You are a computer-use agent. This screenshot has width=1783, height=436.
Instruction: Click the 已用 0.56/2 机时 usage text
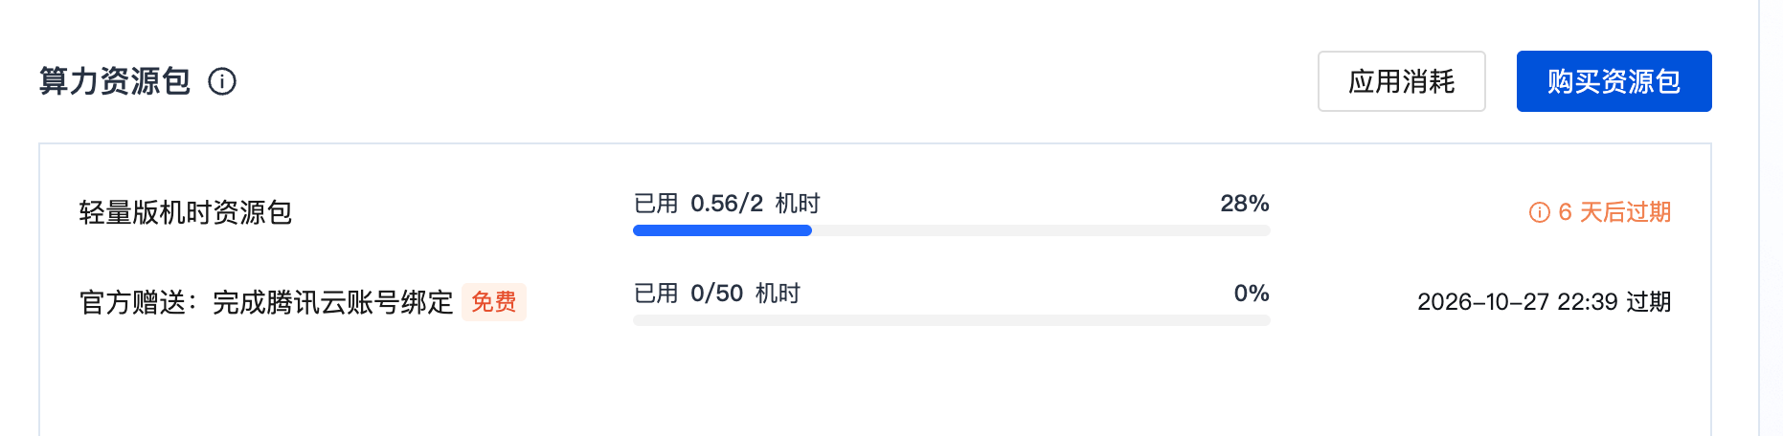tap(726, 204)
